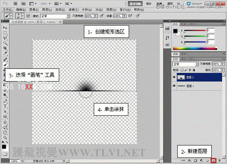
Task: Toggle Quick Mask mode button
Action: tap(5, 154)
